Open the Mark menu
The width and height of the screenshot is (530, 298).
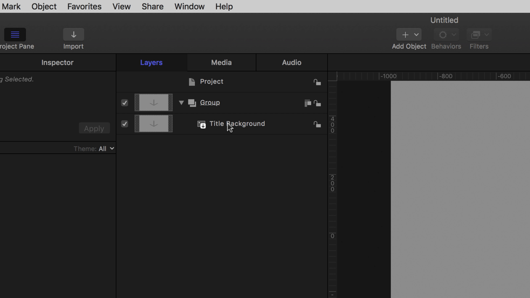coord(11,6)
